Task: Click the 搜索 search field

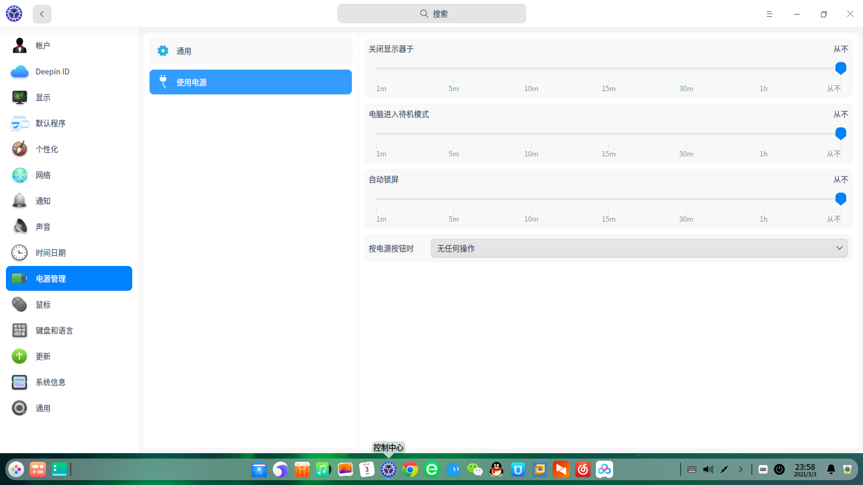Action: (432, 13)
